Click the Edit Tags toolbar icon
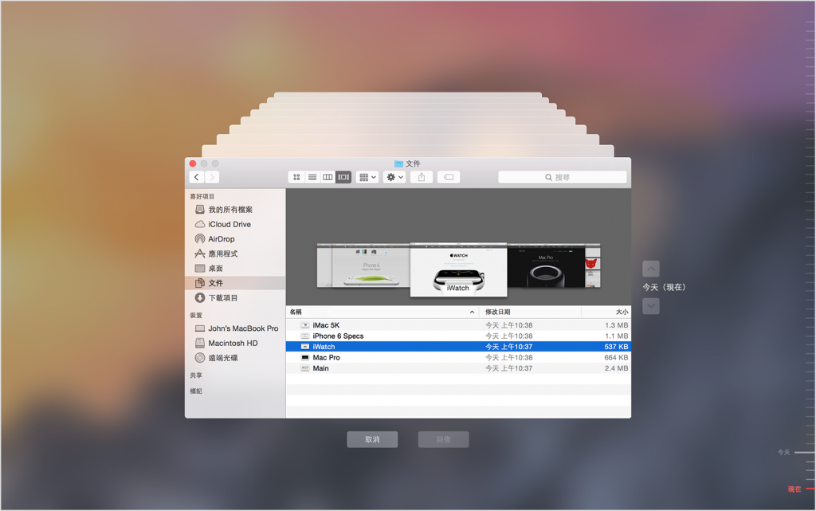This screenshot has height=511, width=816. tap(449, 177)
